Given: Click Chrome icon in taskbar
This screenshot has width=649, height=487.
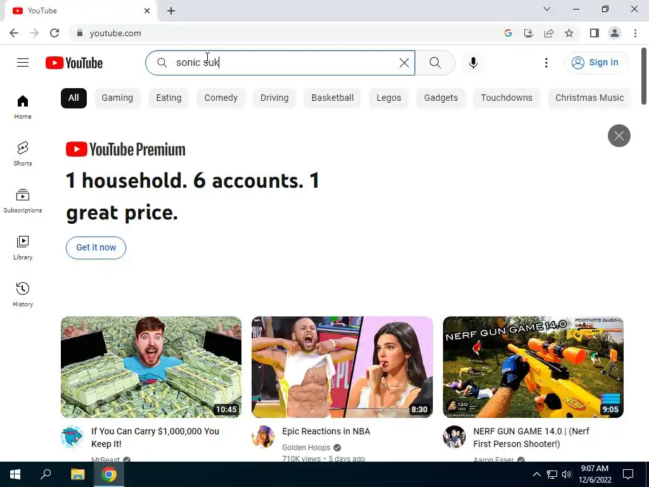Looking at the screenshot, I should pos(109,474).
